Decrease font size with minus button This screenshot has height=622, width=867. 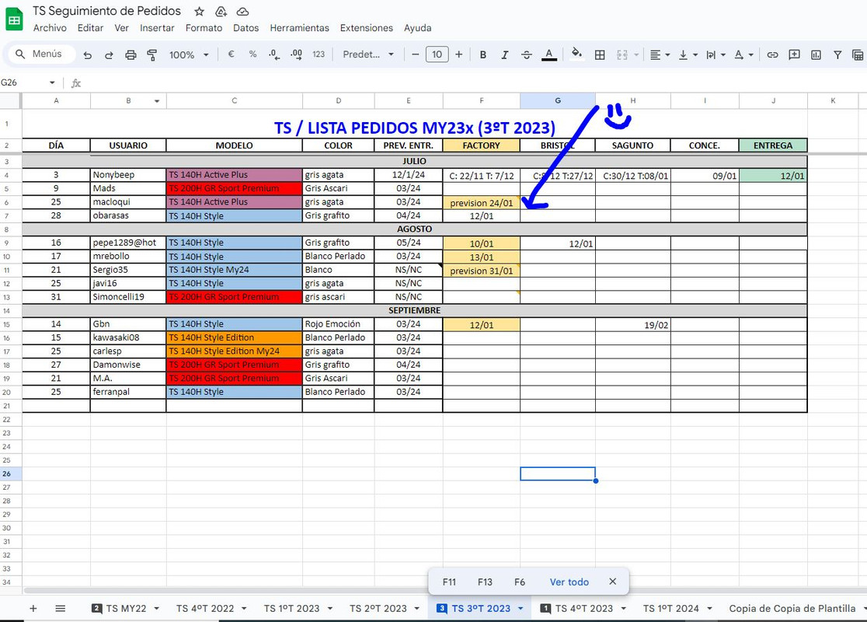coord(416,54)
